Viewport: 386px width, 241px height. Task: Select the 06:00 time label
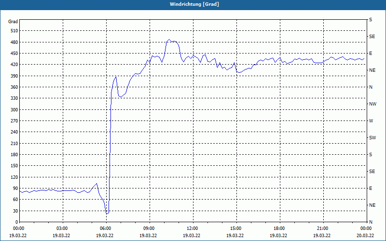106,228
